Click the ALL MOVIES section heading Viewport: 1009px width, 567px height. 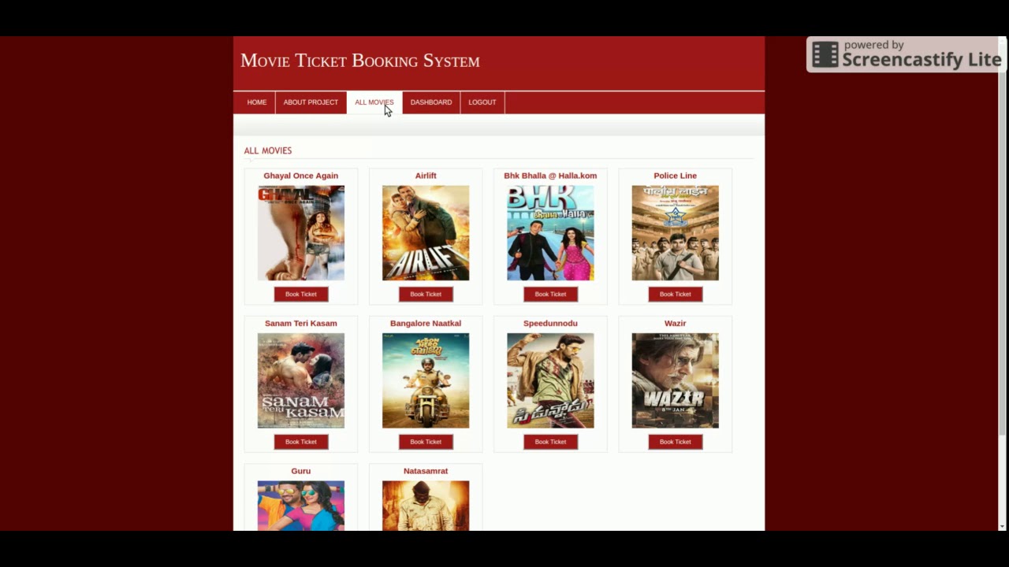tap(268, 150)
